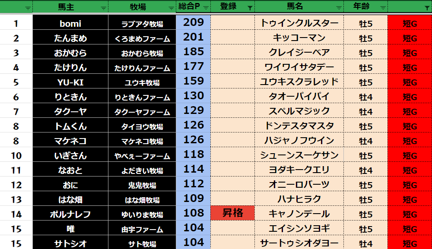Open the filter icon in 馬主 header
Screen dimensions: 432x249
click(103, 8)
